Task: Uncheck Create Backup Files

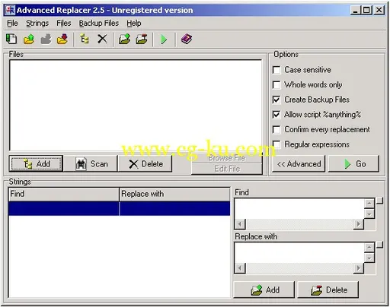Action: click(x=277, y=100)
